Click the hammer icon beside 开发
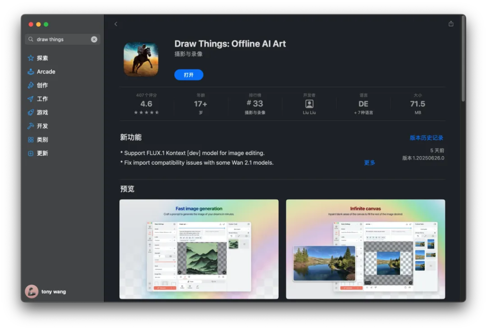The height and width of the screenshot is (330, 487). click(x=31, y=126)
